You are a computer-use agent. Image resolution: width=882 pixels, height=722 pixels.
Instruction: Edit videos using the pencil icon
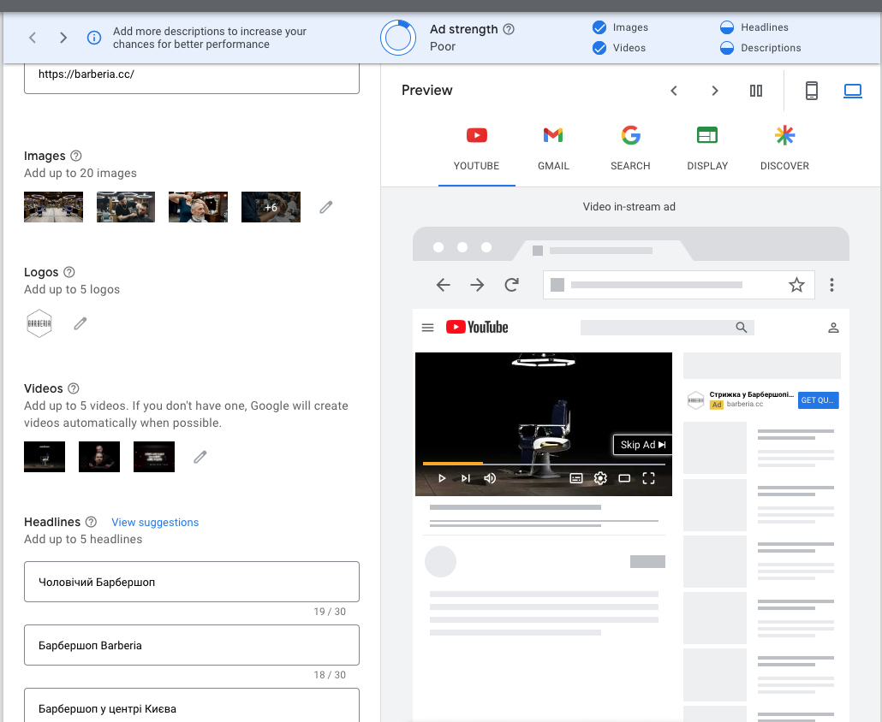click(200, 457)
